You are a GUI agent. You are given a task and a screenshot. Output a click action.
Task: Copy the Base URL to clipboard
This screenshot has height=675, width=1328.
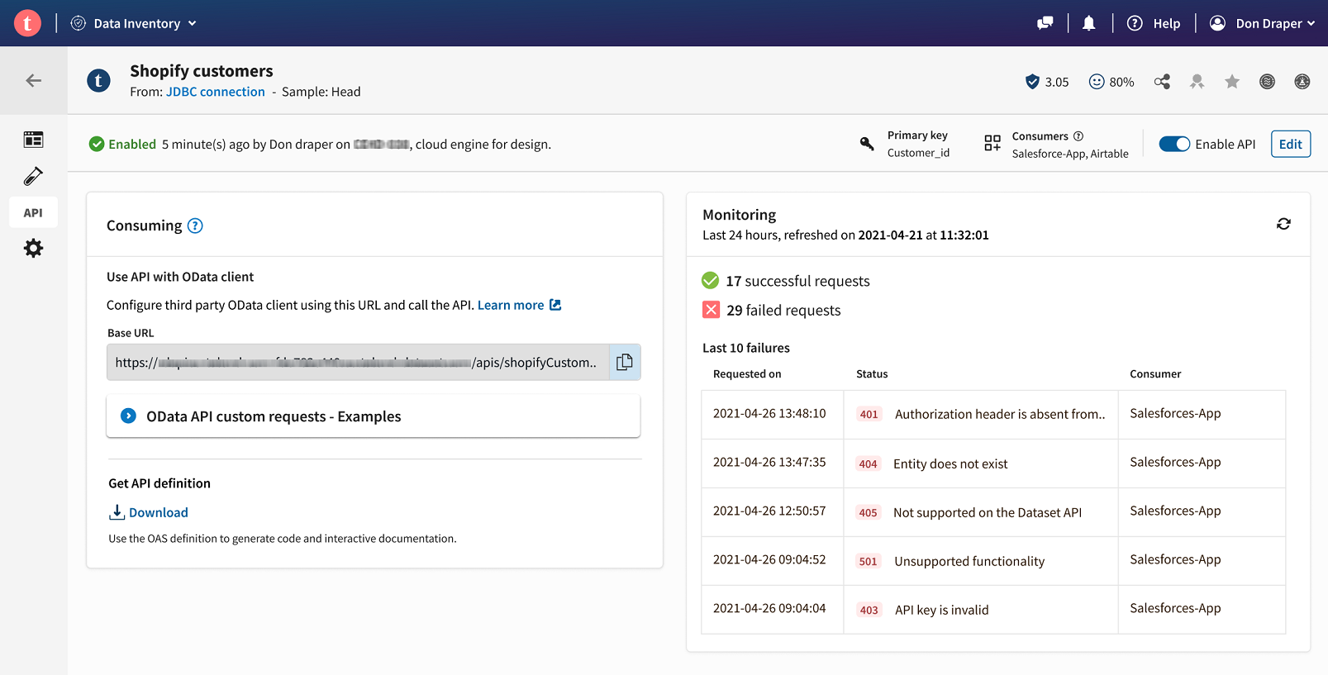pos(625,362)
